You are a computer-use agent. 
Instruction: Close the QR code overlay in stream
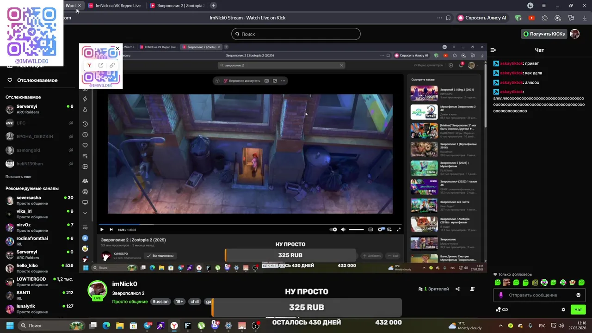117,48
